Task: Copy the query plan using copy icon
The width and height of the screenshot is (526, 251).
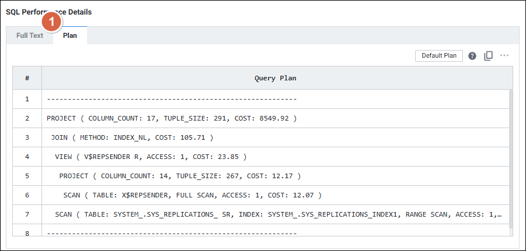Action: [489, 56]
